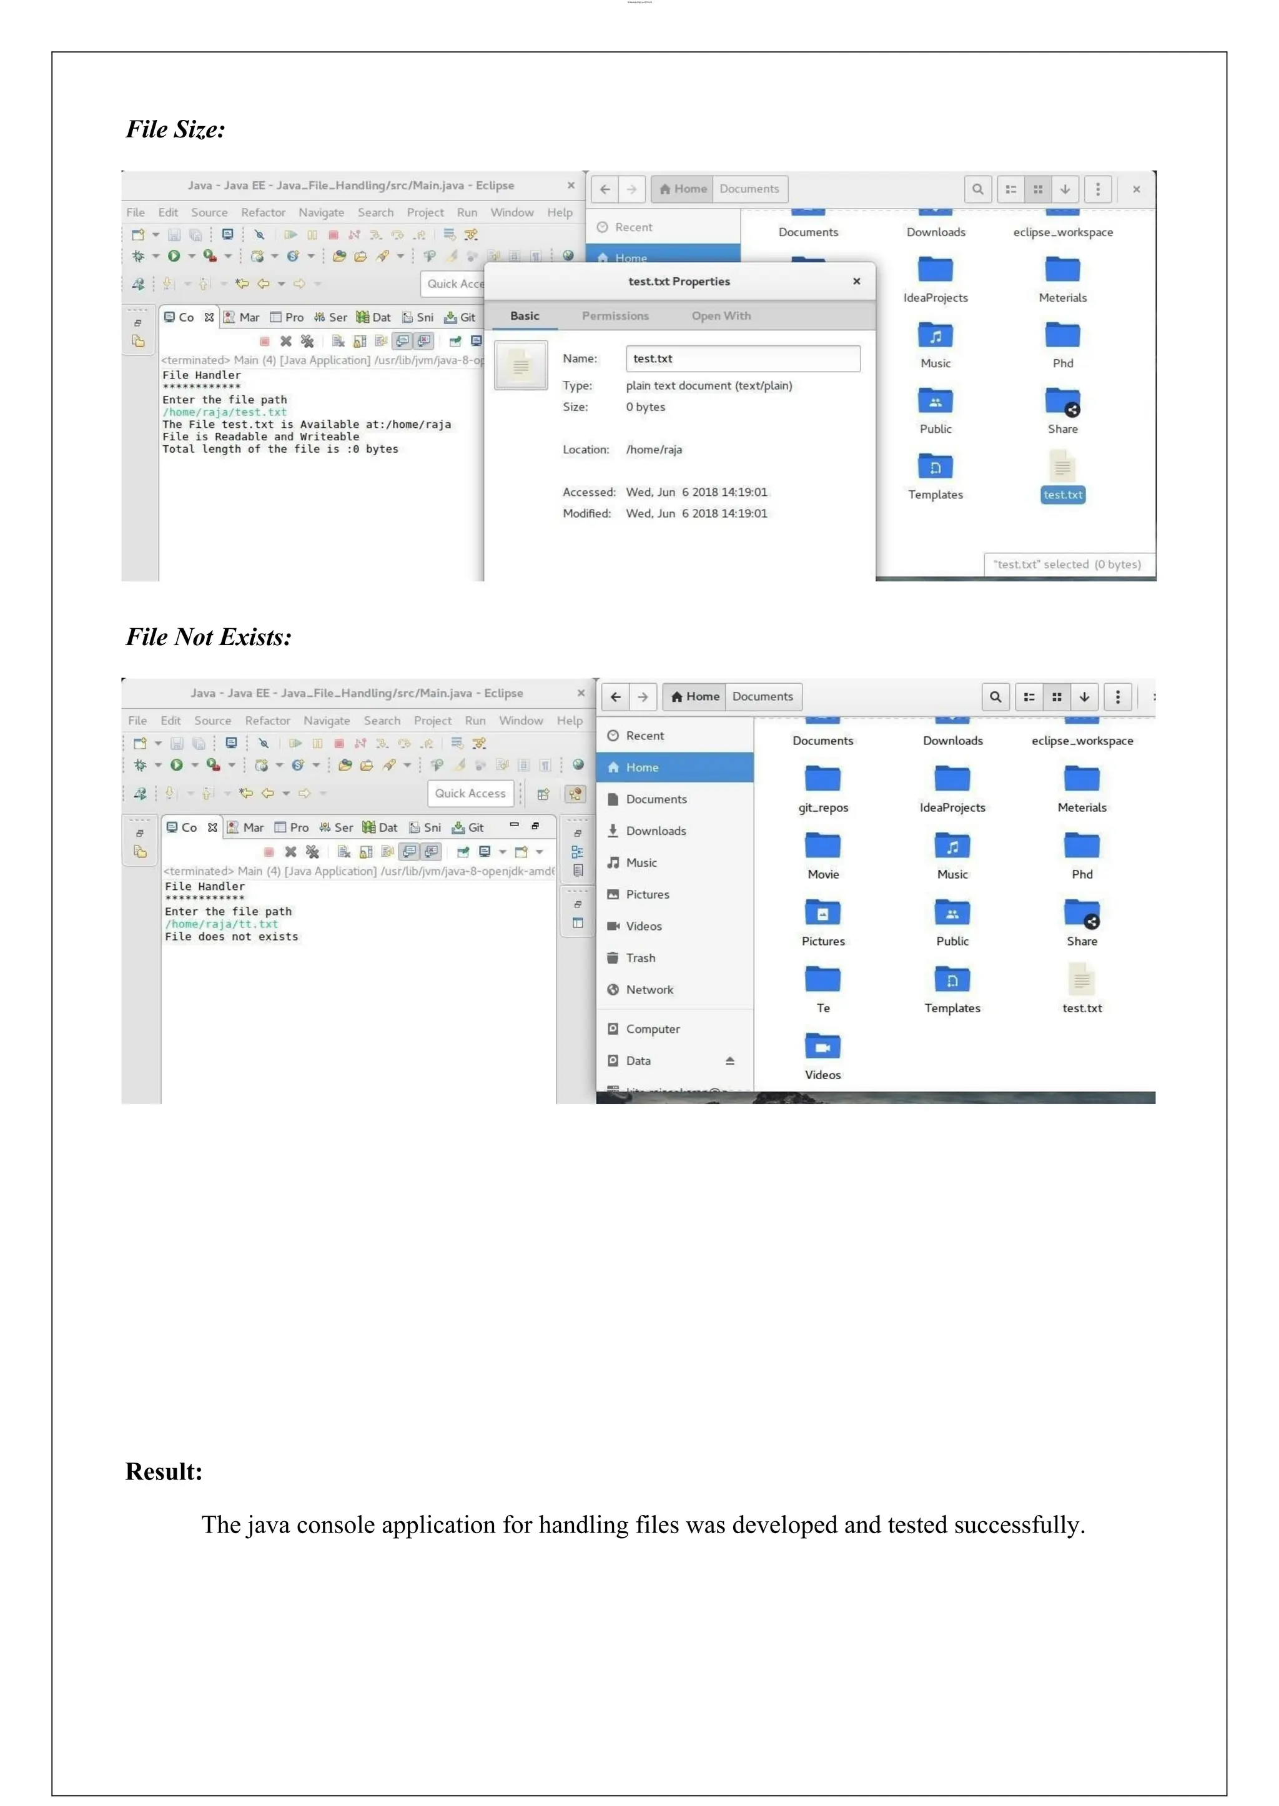Image resolution: width=1279 pixels, height=1806 pixels.
Task: Toggle list view in File Not Exists Files window
Action: point(1029,696)
